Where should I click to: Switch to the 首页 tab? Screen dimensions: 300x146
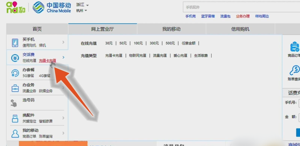click(x=37, y=29)
